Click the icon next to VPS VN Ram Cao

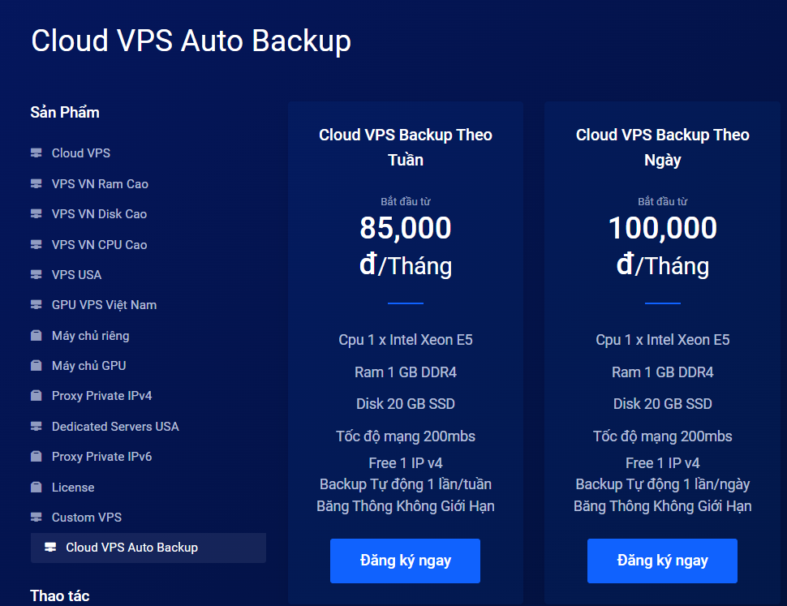(x=37, y=183)
